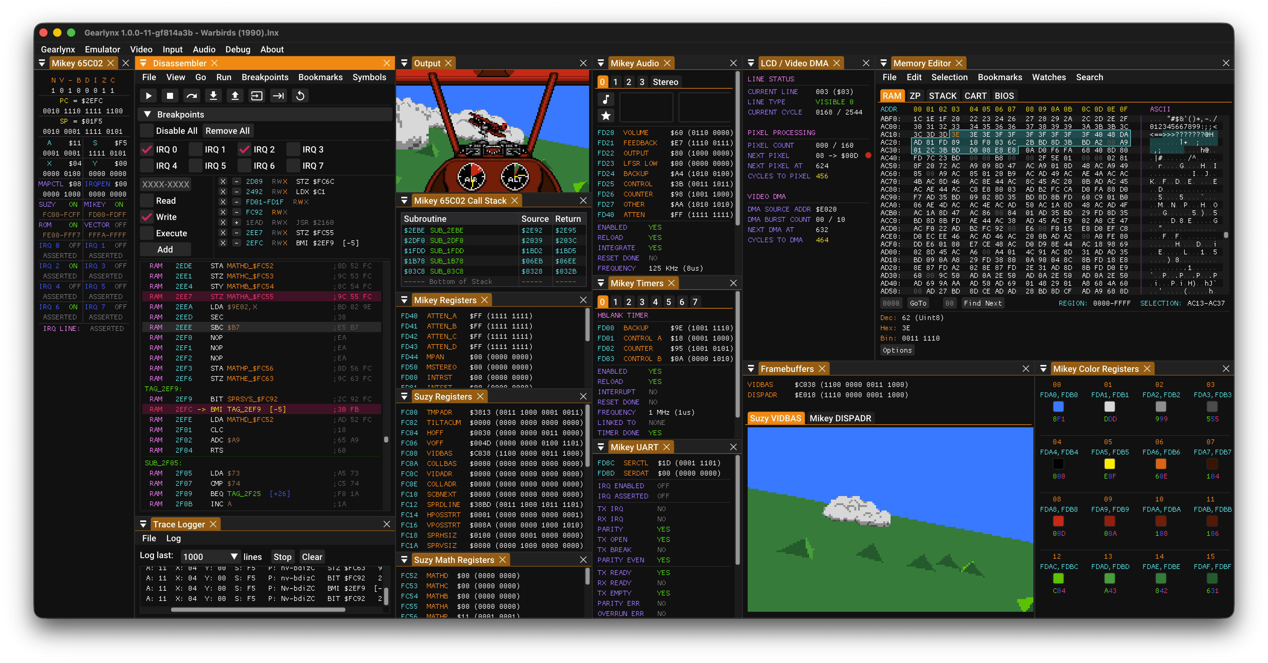Click the XXXX-XXXX breakpoint address field

(x=166, y=184)
